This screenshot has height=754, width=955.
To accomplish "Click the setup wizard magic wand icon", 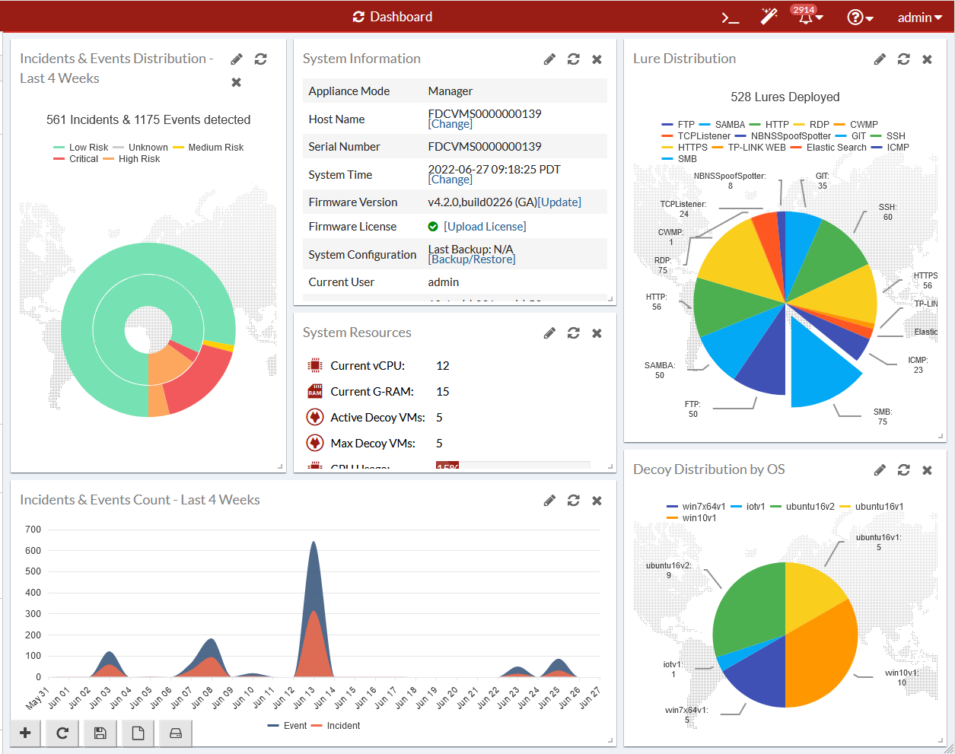I will [x=769, y=17].
